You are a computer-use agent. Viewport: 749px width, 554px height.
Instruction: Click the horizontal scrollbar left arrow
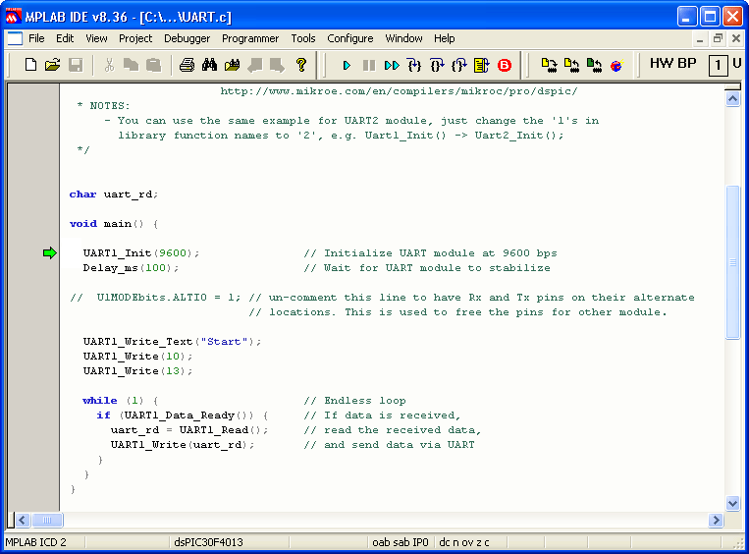point(23,520)
